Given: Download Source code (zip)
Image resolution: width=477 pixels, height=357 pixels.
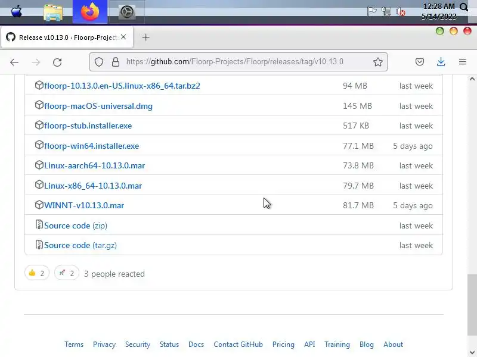Looking at the screenshot, I should coord(76,226).
